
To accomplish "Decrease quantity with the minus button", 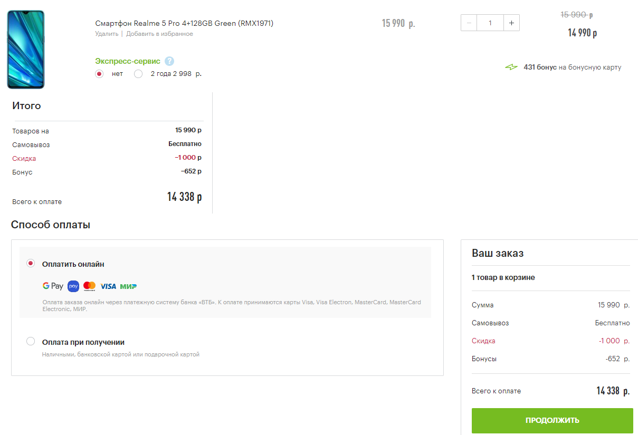I will tap(469, 23).
